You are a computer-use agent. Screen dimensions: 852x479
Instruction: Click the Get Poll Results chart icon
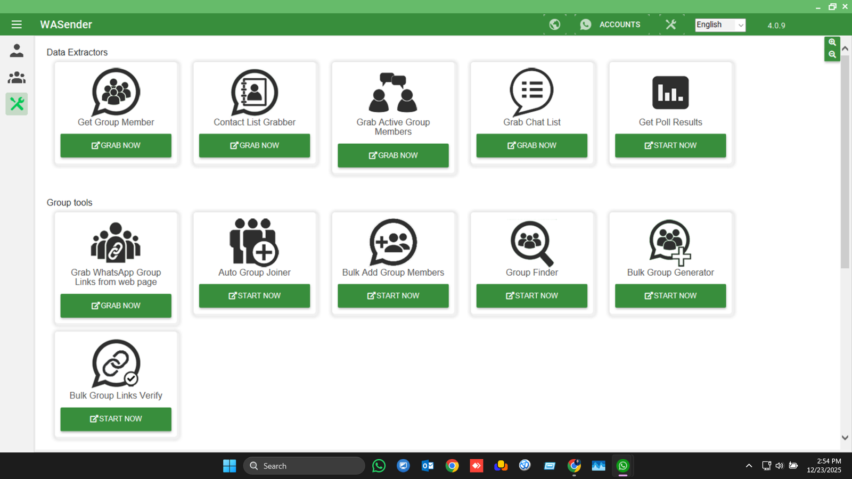click(670, 92)
